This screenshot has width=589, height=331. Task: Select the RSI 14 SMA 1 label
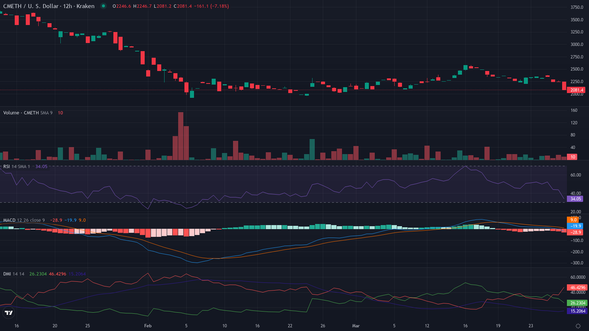point(17,167)
